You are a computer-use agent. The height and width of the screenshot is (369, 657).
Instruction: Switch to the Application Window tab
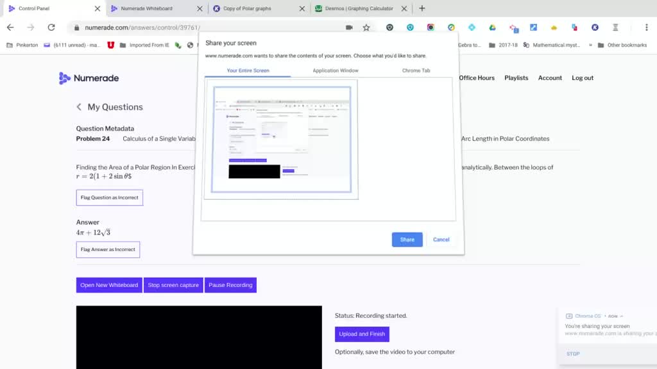coord(336,70)
